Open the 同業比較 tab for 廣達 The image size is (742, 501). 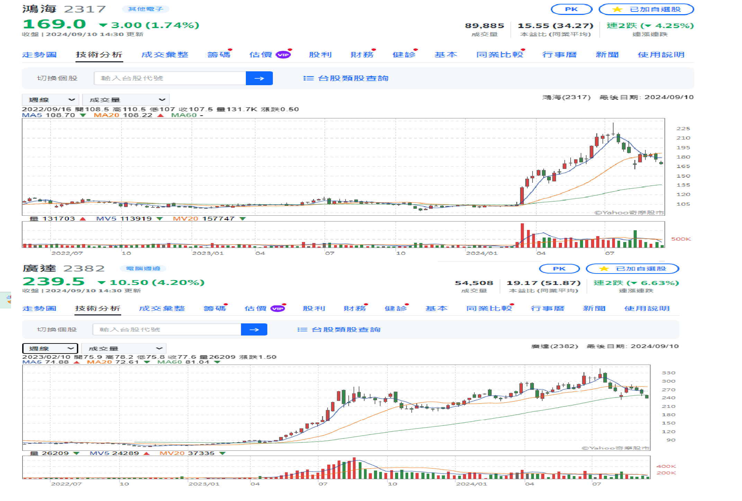click(489, 308)
